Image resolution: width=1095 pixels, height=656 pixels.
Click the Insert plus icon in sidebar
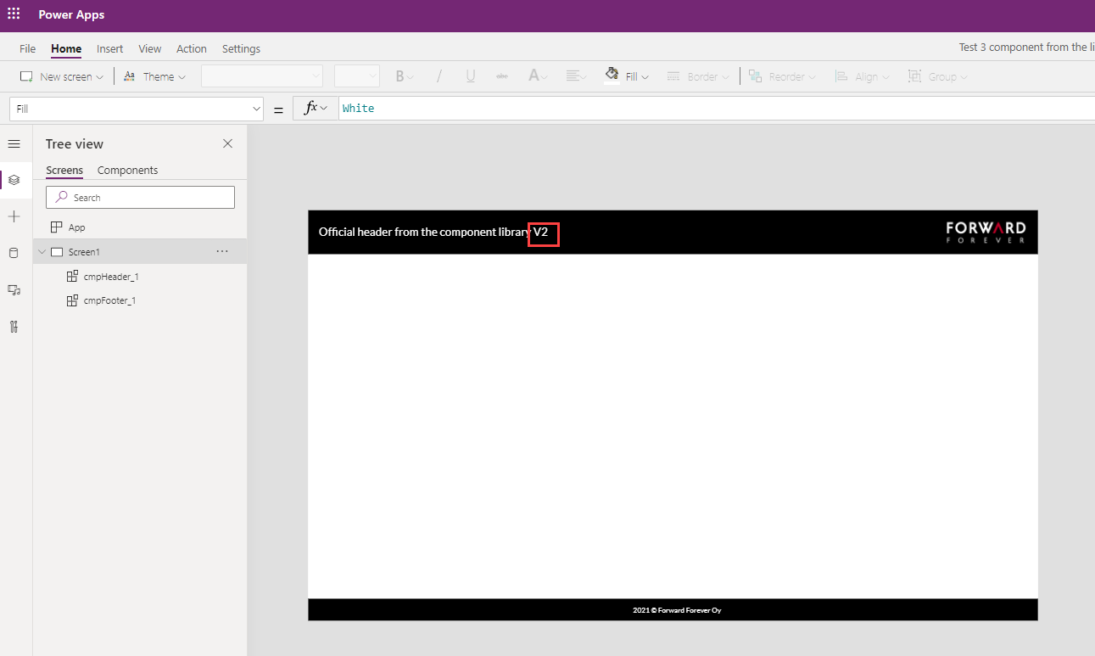tap(14, 217)
